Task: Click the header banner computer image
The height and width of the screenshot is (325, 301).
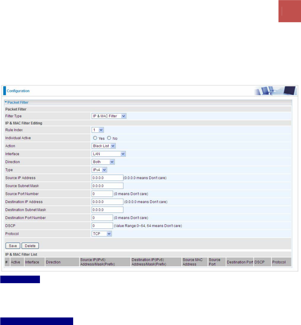Action: pos(276,91)
